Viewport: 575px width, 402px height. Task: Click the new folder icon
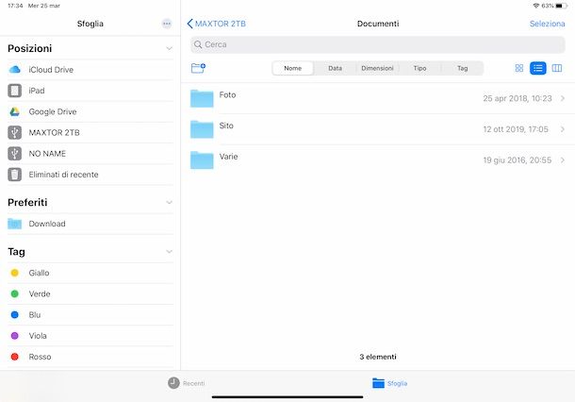[198, 68]
